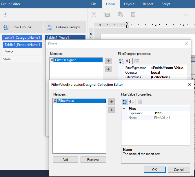Viewport: 195px width, 177px height.
Task: Expand the ribbon toolbar chevron
Action: (x=186, y=14)
